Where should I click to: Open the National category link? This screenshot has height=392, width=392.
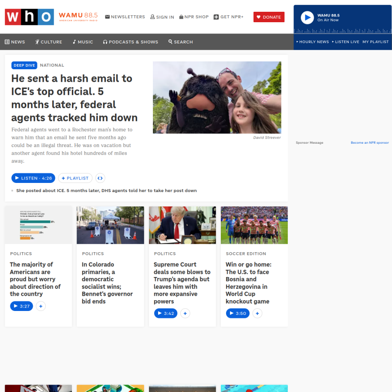pyautogui.click(x=52, y=65)
